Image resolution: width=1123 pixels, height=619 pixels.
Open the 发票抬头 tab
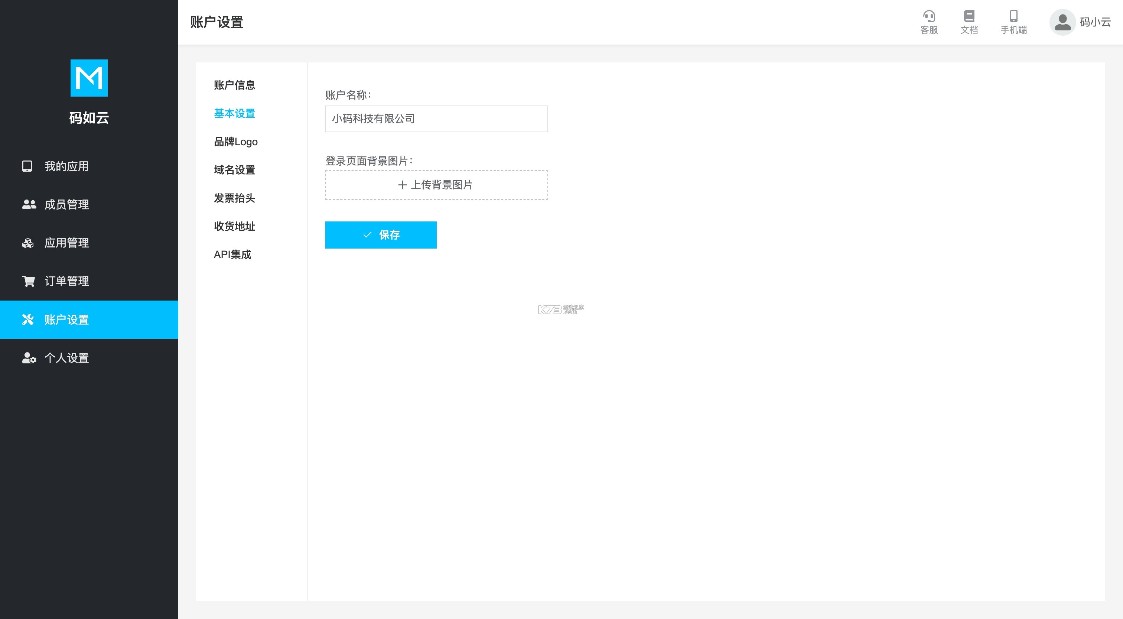(235, 198)
